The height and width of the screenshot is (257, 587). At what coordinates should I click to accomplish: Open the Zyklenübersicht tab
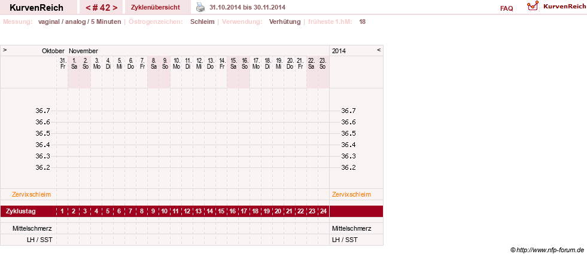click(x=156, y=8)
